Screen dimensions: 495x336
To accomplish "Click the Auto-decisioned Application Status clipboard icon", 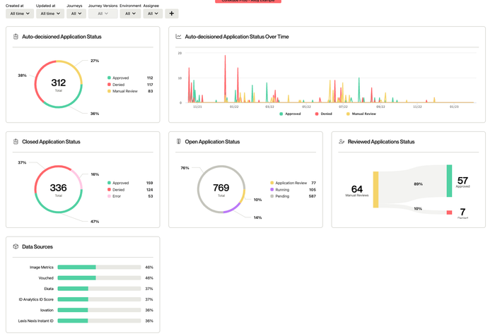I will [x=16, y=36].
